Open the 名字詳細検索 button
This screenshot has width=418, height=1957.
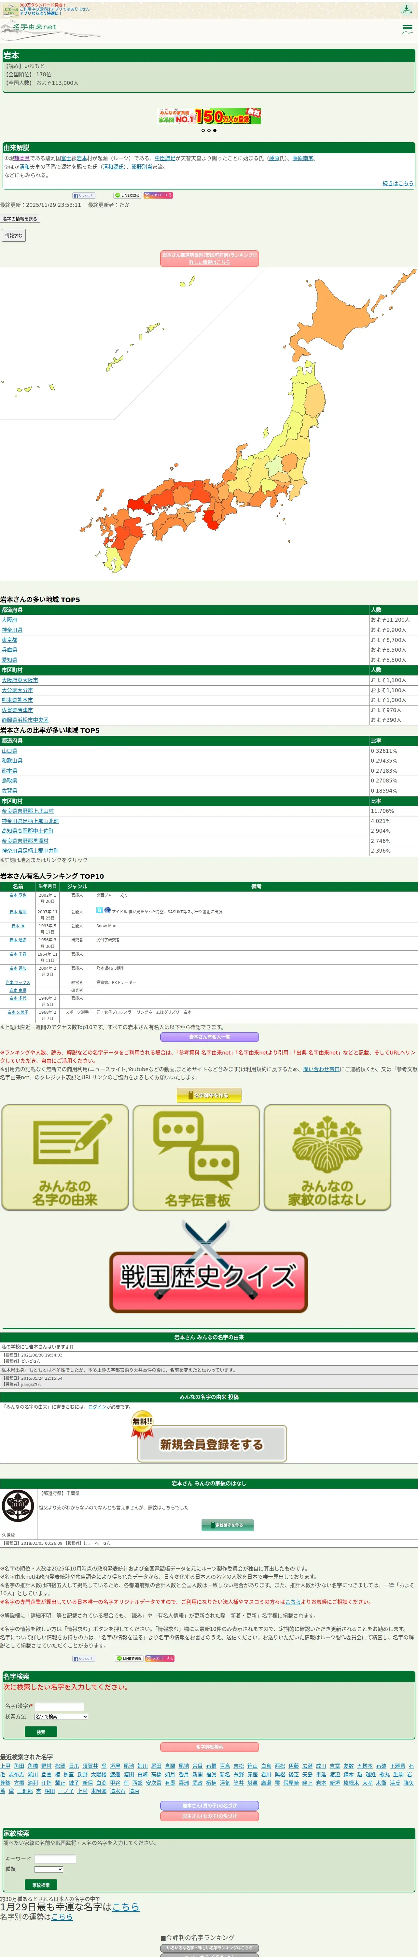(x=209, y=1747)
